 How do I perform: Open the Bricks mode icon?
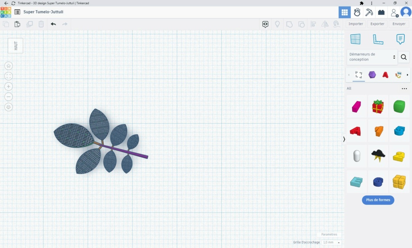point(381,12)
